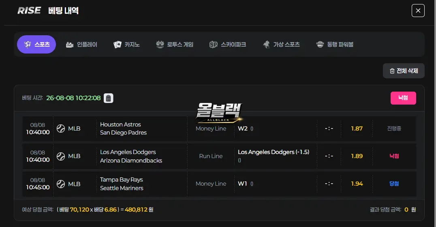Switch to the 인플레이 tab

[x=81, y=45]
